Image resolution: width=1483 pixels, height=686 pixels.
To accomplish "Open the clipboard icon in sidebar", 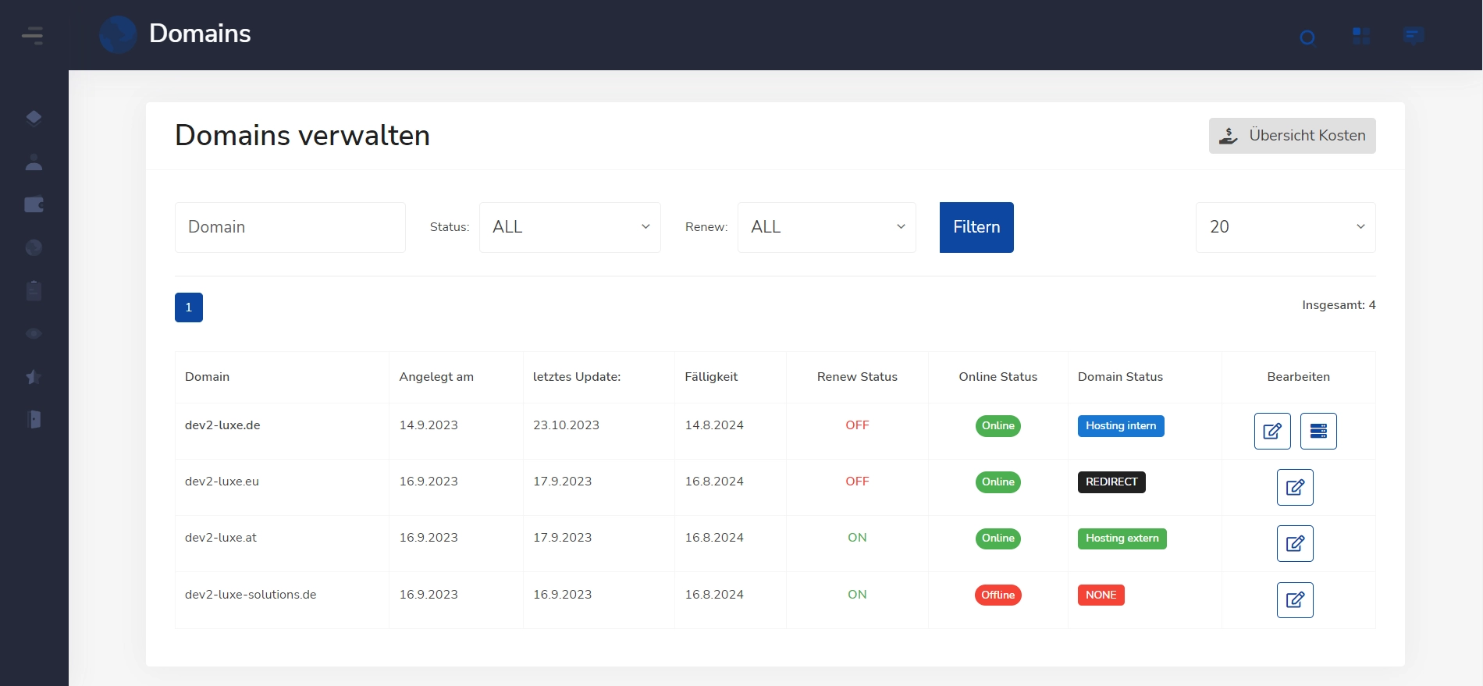I will pos(34,290).
